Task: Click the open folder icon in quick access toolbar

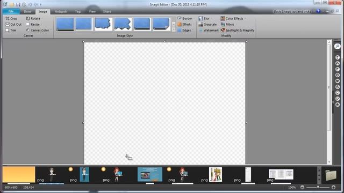Action: pyautogui.click(x=12, y=4)
